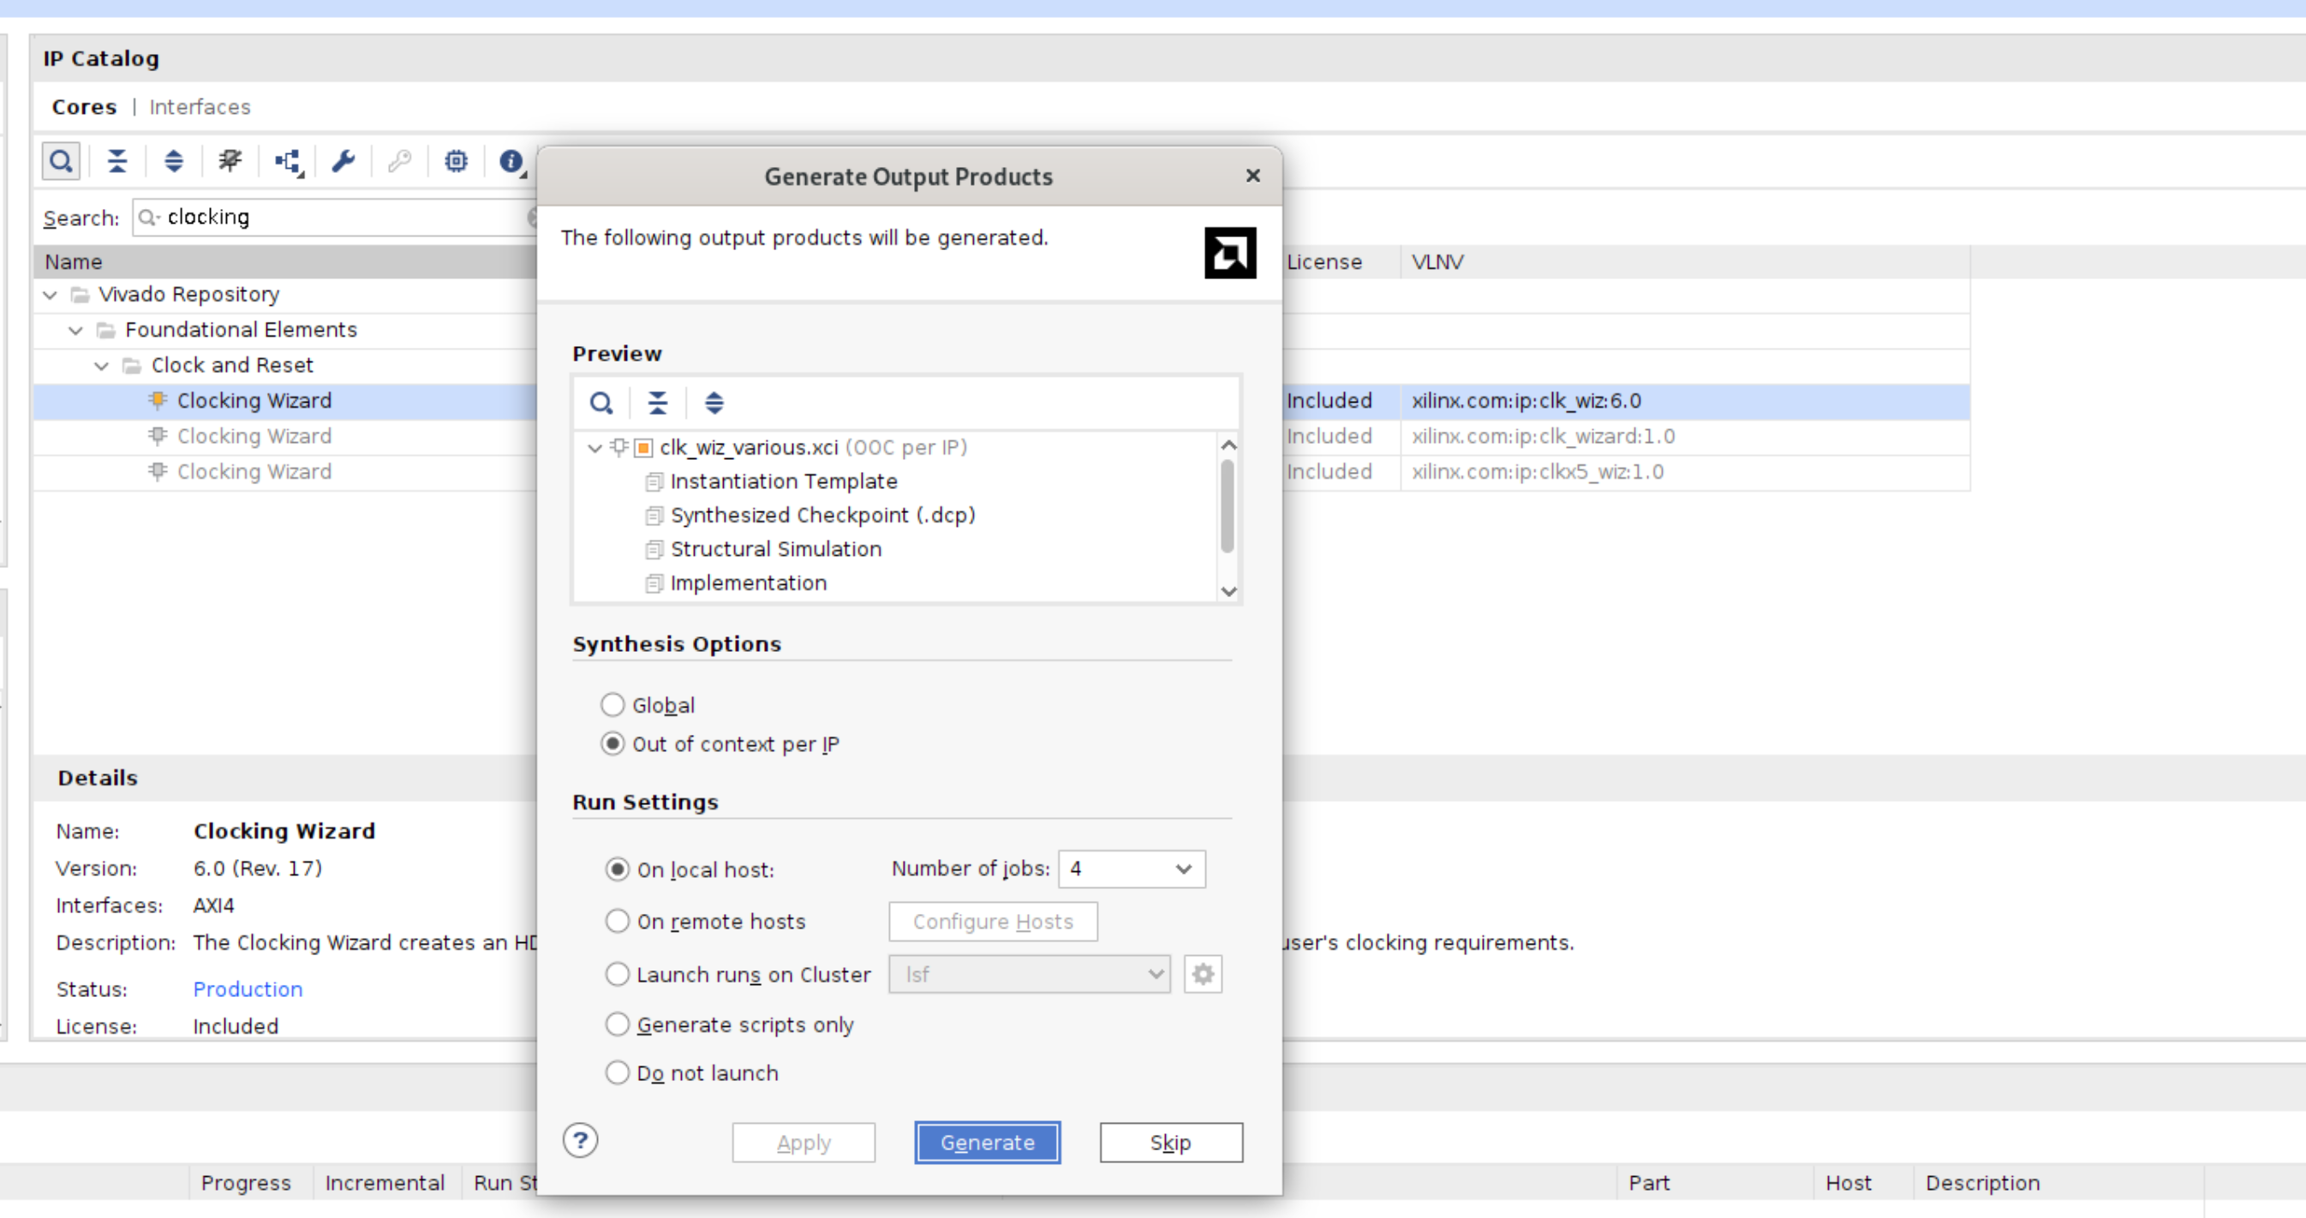Select Do not launch radio button

(618, 1072)
